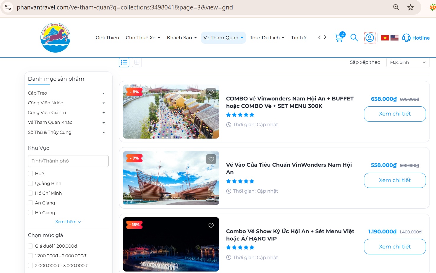Go to the Tin tức menu item
436x273 pixels.
click(299, 38)
